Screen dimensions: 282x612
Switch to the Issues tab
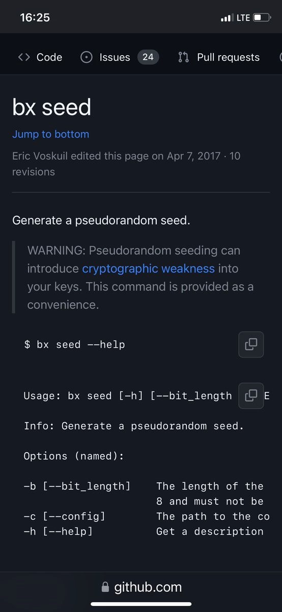click(x=119, y=57)
